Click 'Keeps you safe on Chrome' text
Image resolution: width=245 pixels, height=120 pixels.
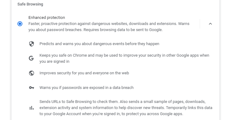click(124, 55)
